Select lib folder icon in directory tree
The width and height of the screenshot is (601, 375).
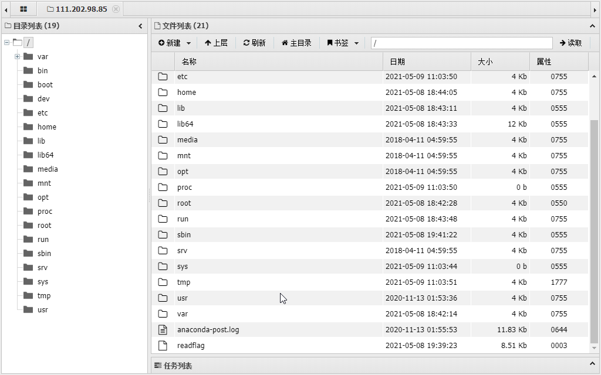(x=28, y=141)
